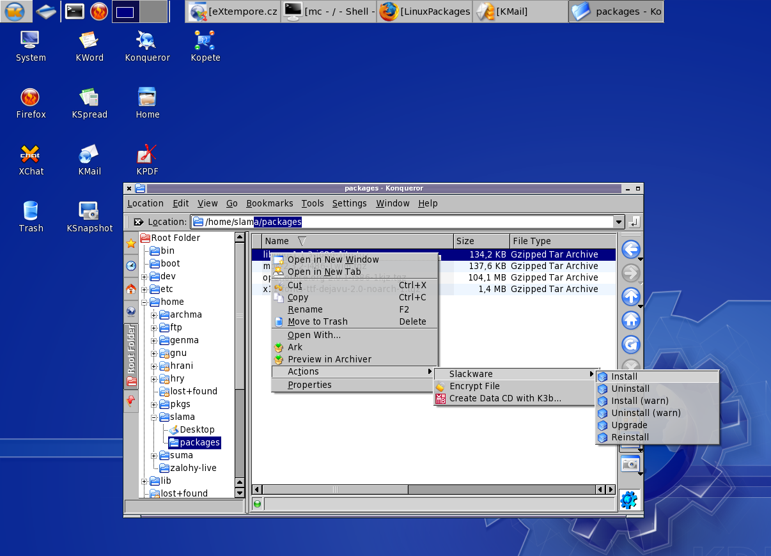Select the Desktop folder under slama
The width and height of the screenshot is (771, 556).
point(192,429)
